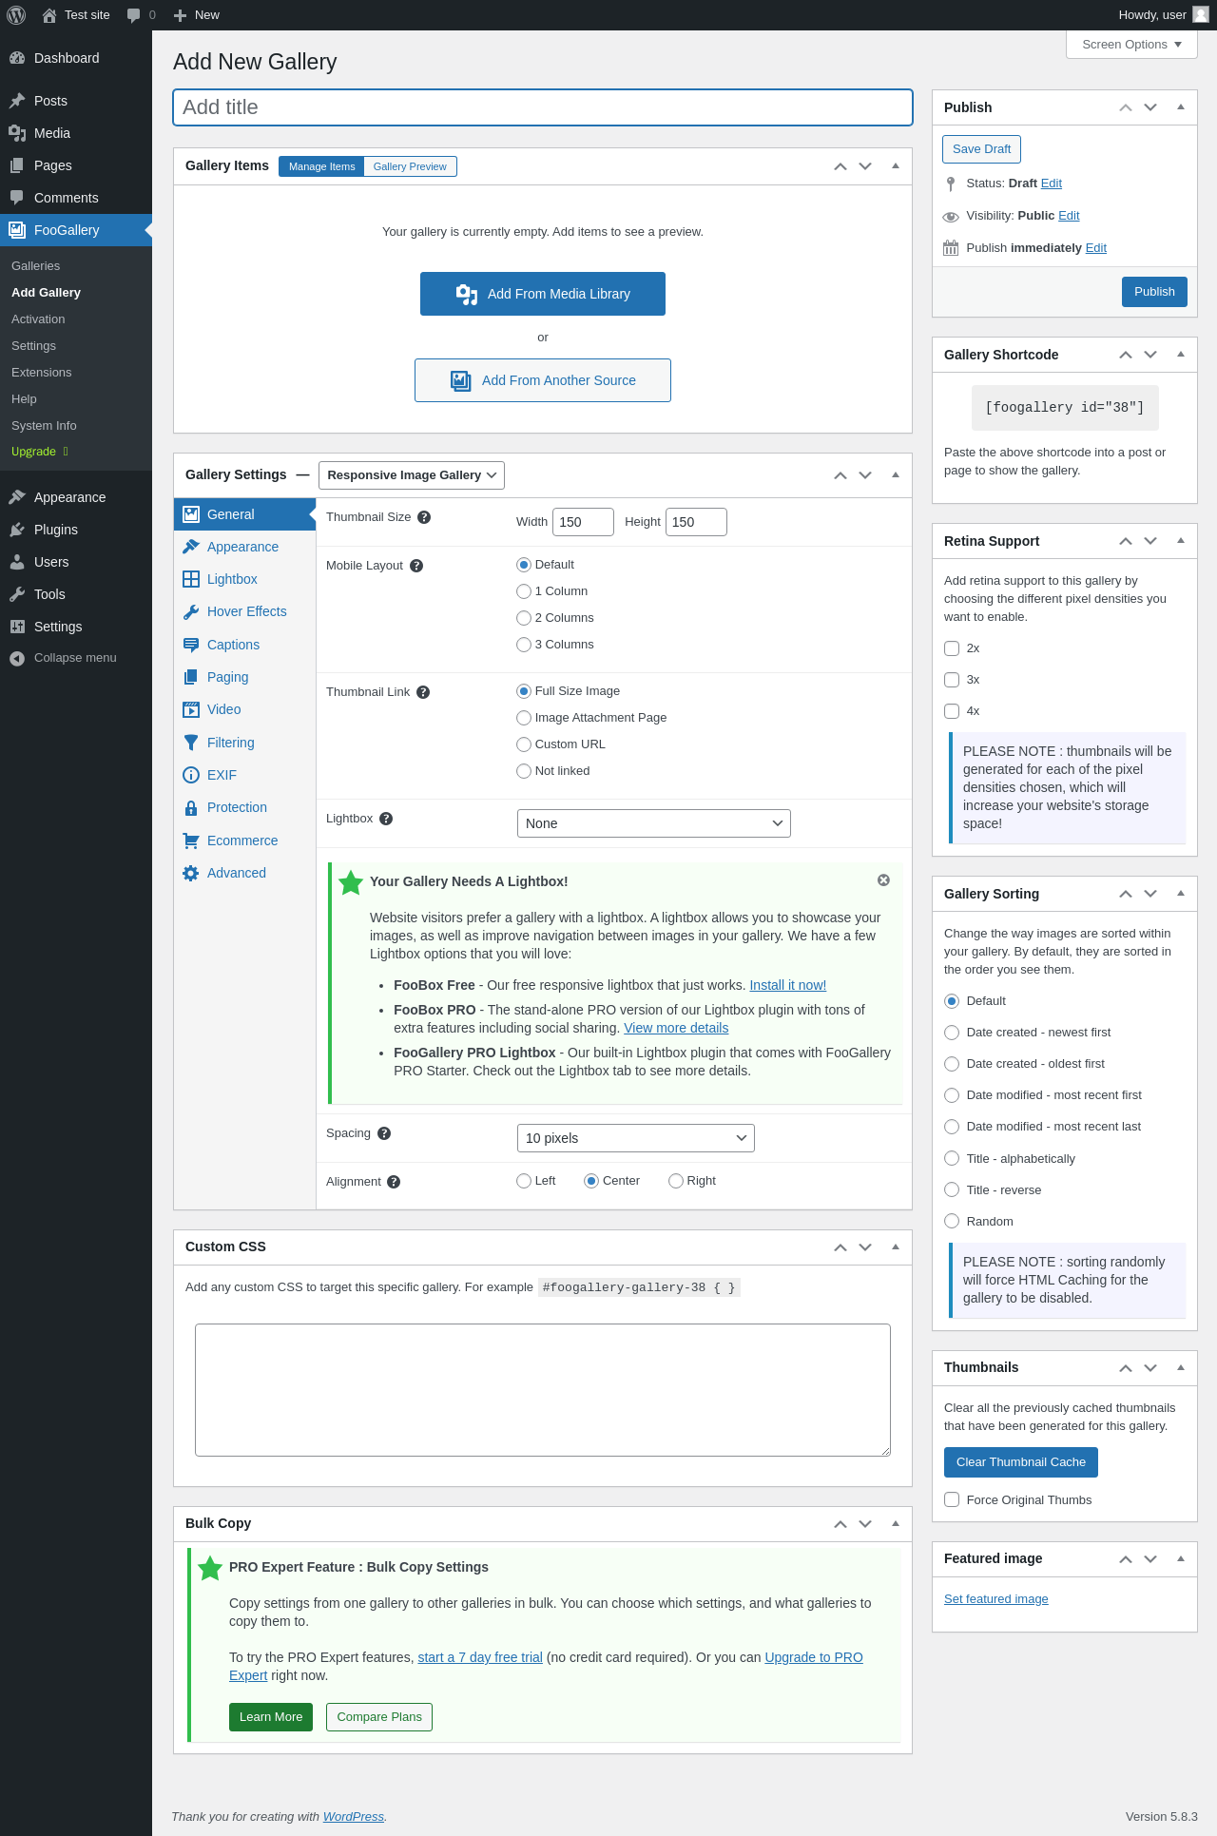Toggle the Gallery Shortcode panel triangle
This screenshot has height=1836, width=1217.
pos(1181,355)
